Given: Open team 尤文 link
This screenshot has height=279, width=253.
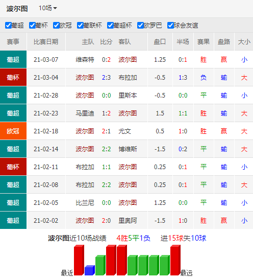Looking at the screenshot, I should coord(124,131).
